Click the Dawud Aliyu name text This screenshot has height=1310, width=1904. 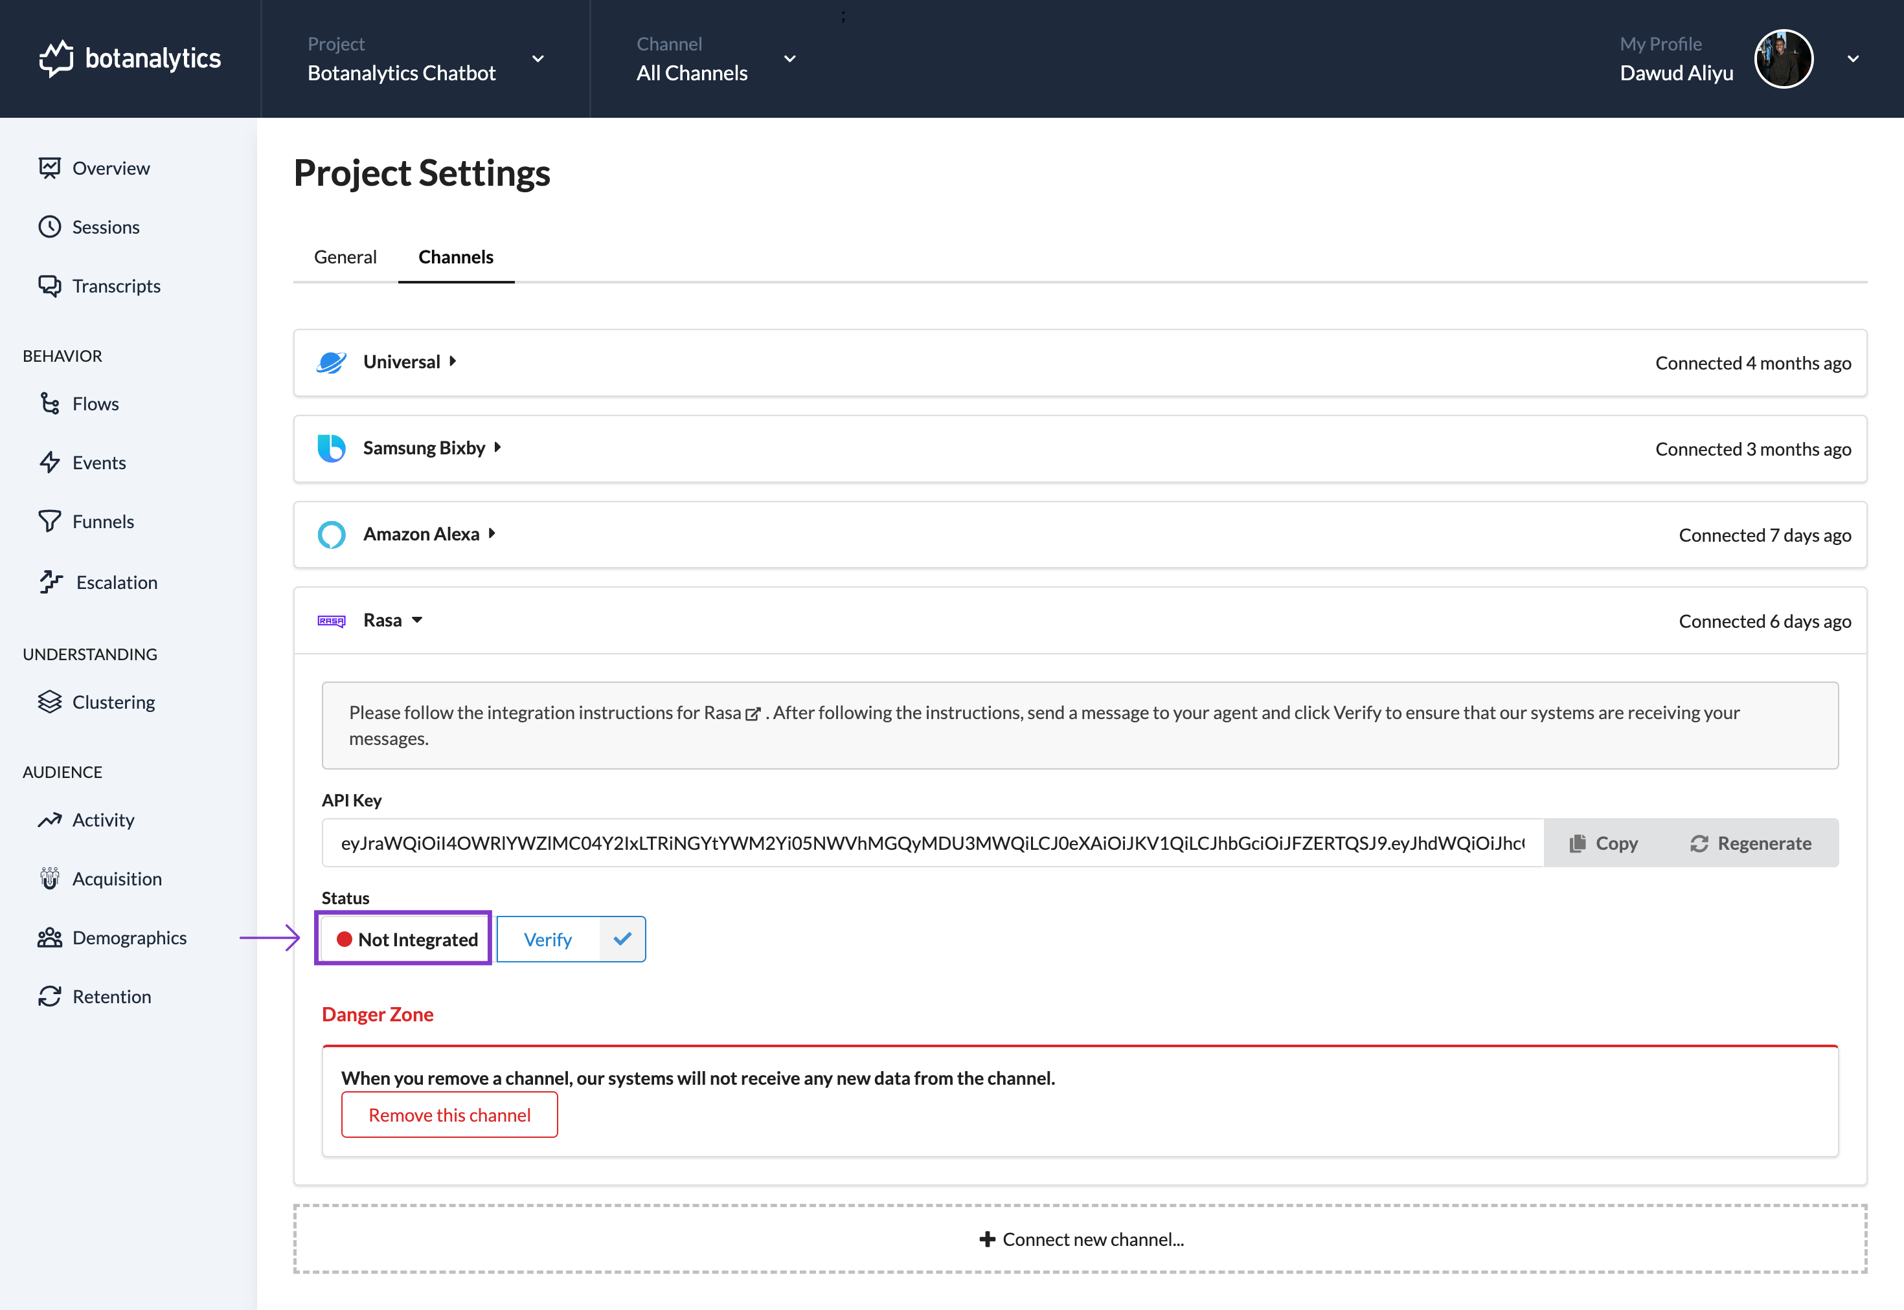click(x=1677, y=73)
